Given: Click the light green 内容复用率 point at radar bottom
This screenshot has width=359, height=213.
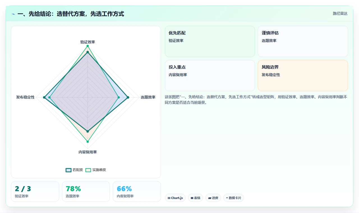Looking at the screenshot, I should point(88,142).
